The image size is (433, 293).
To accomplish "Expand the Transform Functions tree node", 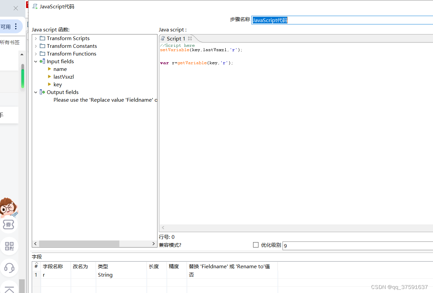I will click(36, 54).
